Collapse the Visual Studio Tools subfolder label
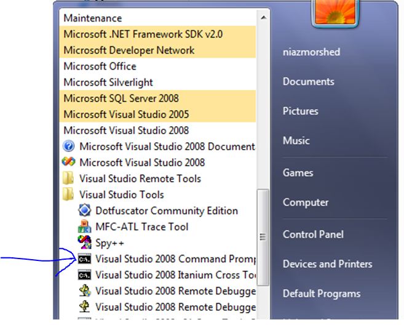Viewport: 404px width, 325px height. 122,195
